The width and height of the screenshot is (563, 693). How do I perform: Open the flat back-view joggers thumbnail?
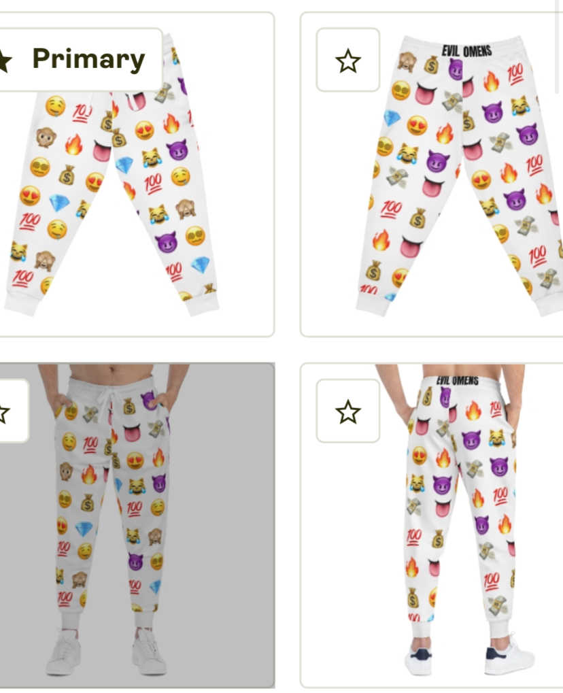tap(432, 175)
